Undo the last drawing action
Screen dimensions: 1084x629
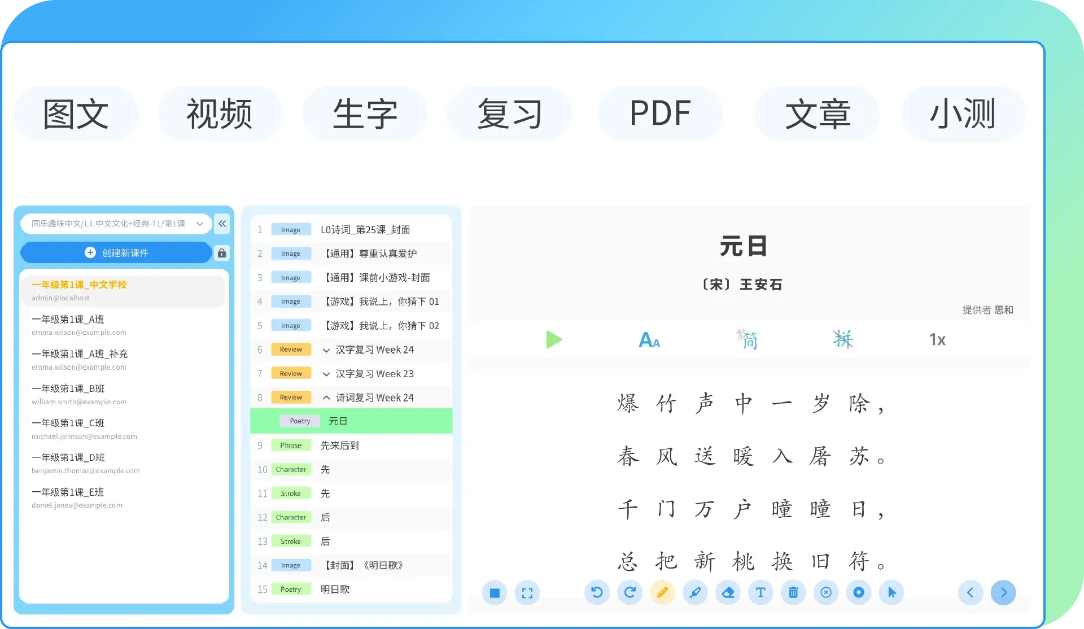[x=597, y=592]
